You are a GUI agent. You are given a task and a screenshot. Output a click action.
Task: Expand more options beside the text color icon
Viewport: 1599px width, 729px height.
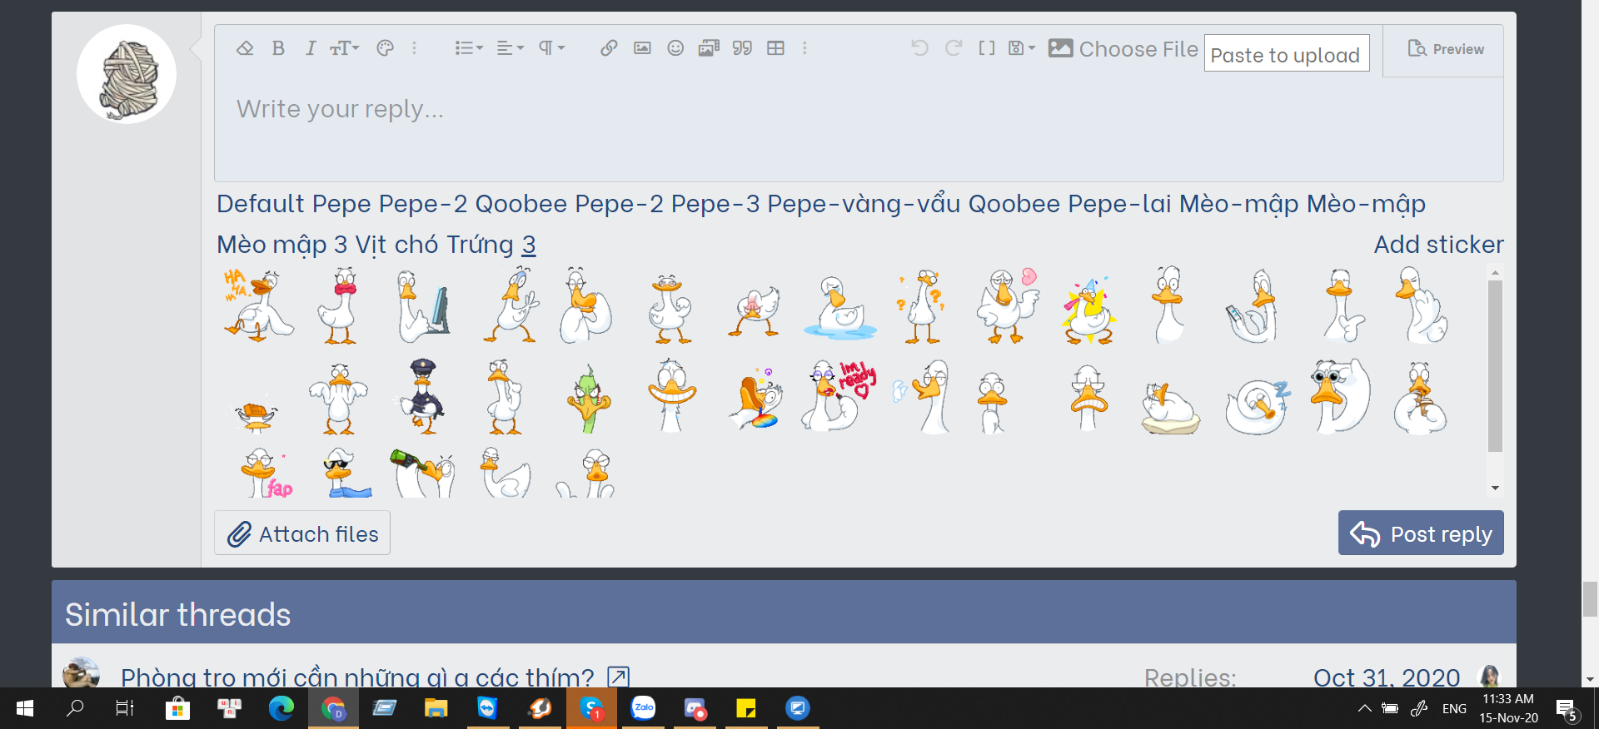414,48
